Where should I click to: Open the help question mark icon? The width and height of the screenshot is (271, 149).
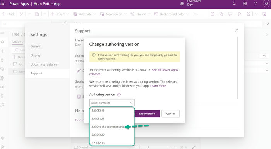point(256,3)
